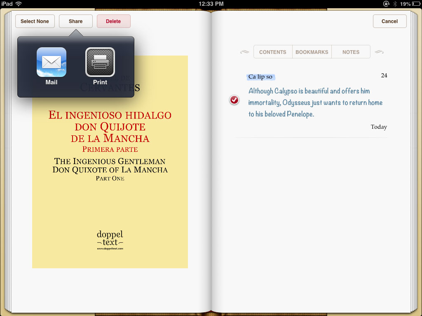Tap the page number 24
This screenshot has height=316, width=422.
pyautogui.click(x=384, y=76)
